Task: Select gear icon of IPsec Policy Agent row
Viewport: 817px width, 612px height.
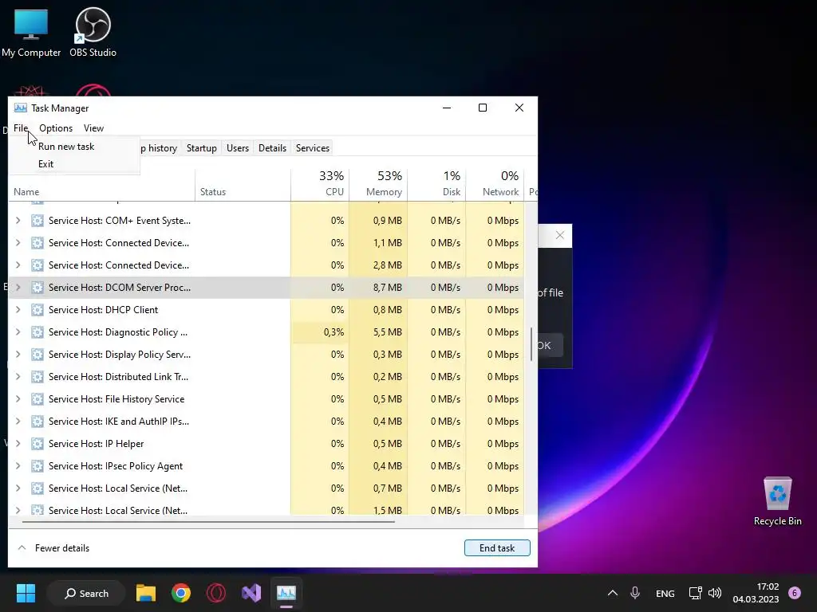Action: [37, 466]
